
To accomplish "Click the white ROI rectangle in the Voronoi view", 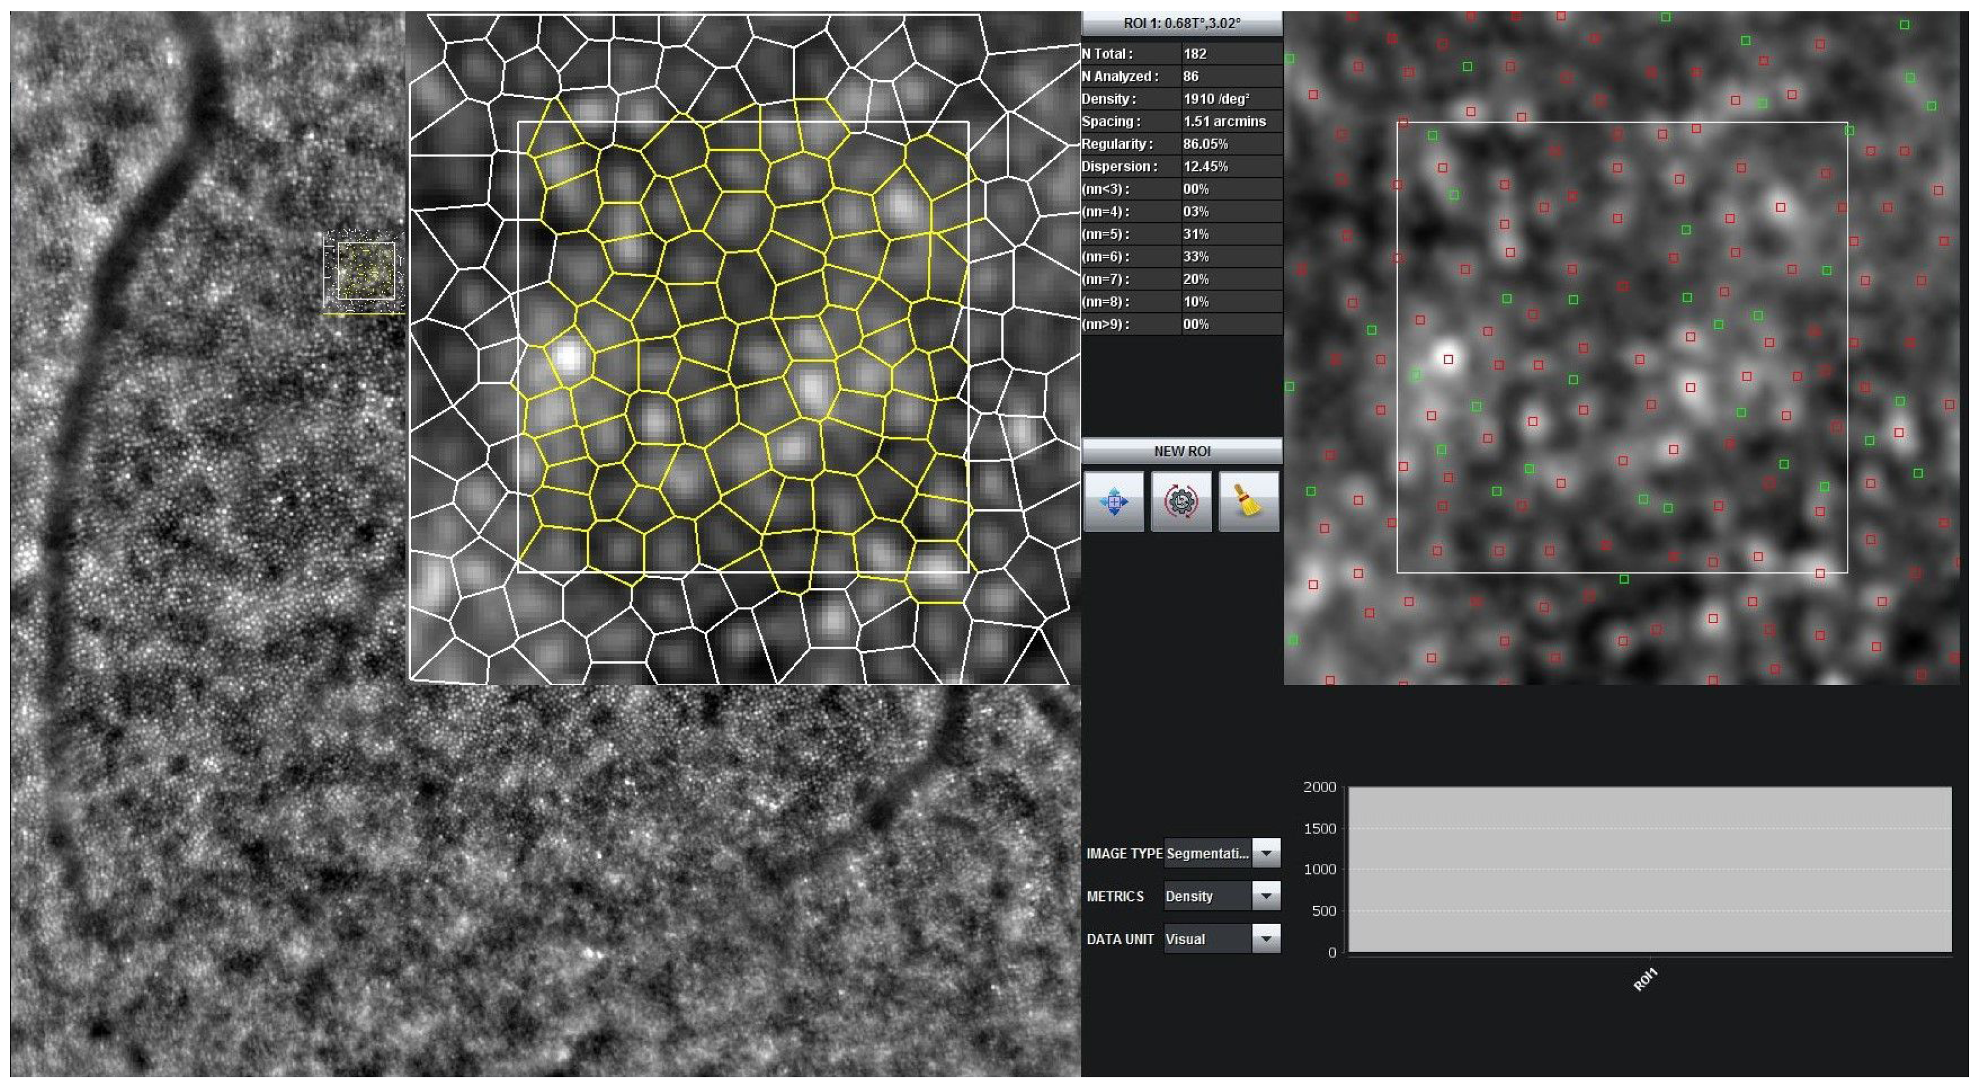I will pyautogui.click(x=745, y=121).
